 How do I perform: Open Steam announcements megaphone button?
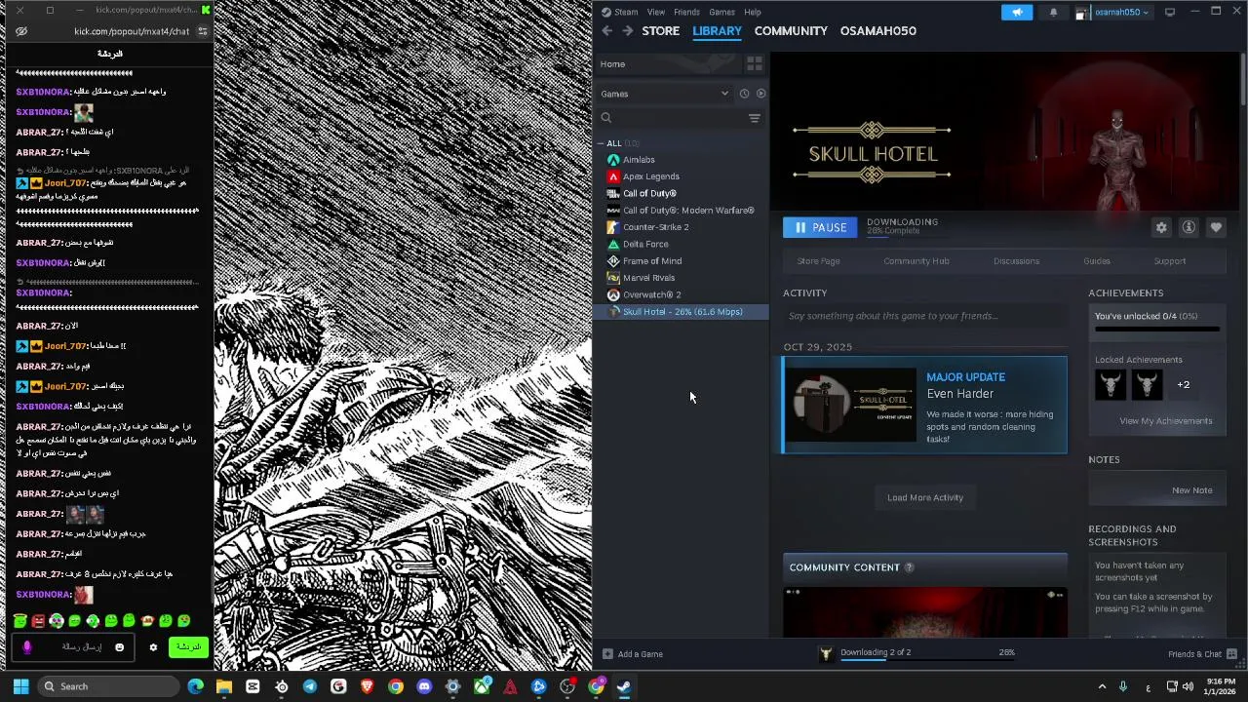[x=1017, y=12]
